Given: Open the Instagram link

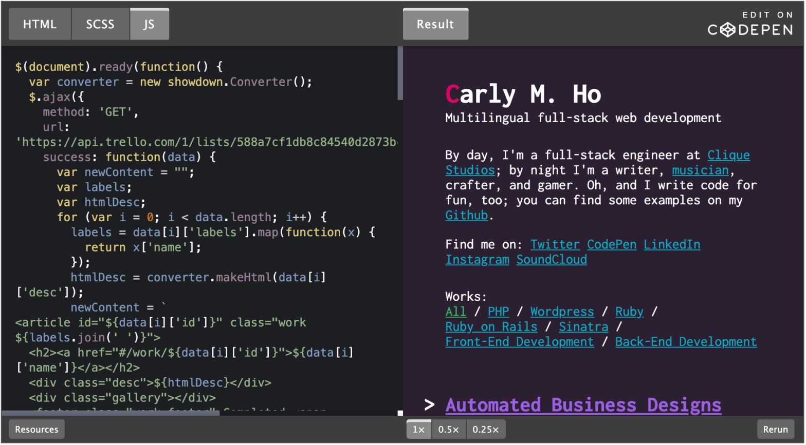Looking at the screenshot, I should (x=477, y=260).
